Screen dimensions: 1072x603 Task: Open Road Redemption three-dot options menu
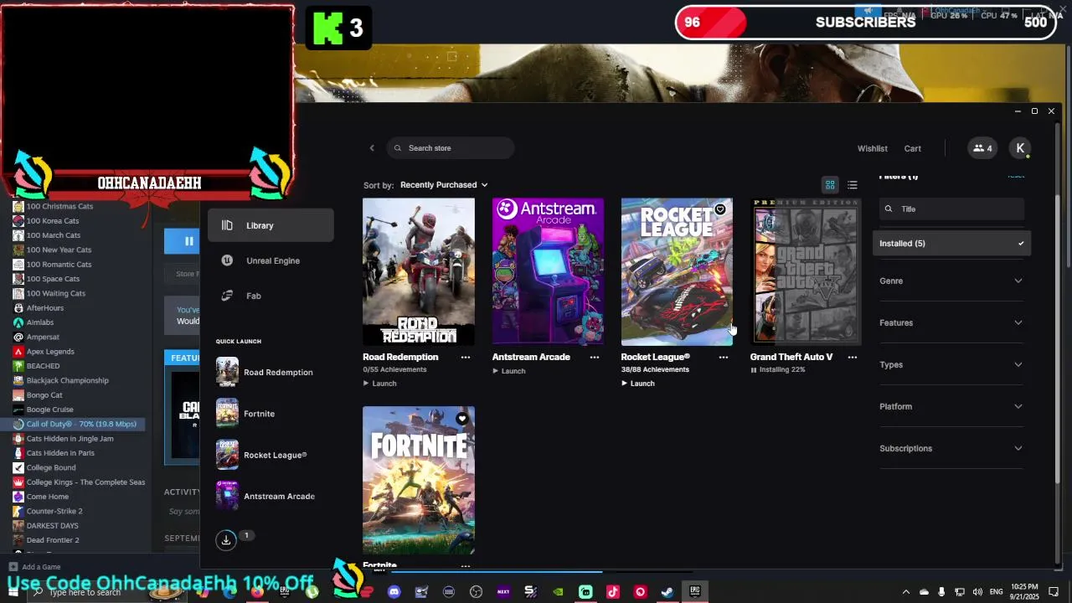click(466, 357)
